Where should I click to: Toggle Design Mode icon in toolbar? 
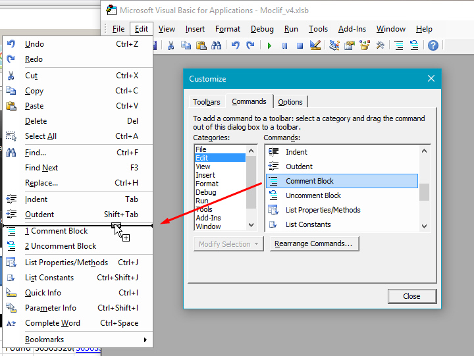pos(315,45)
